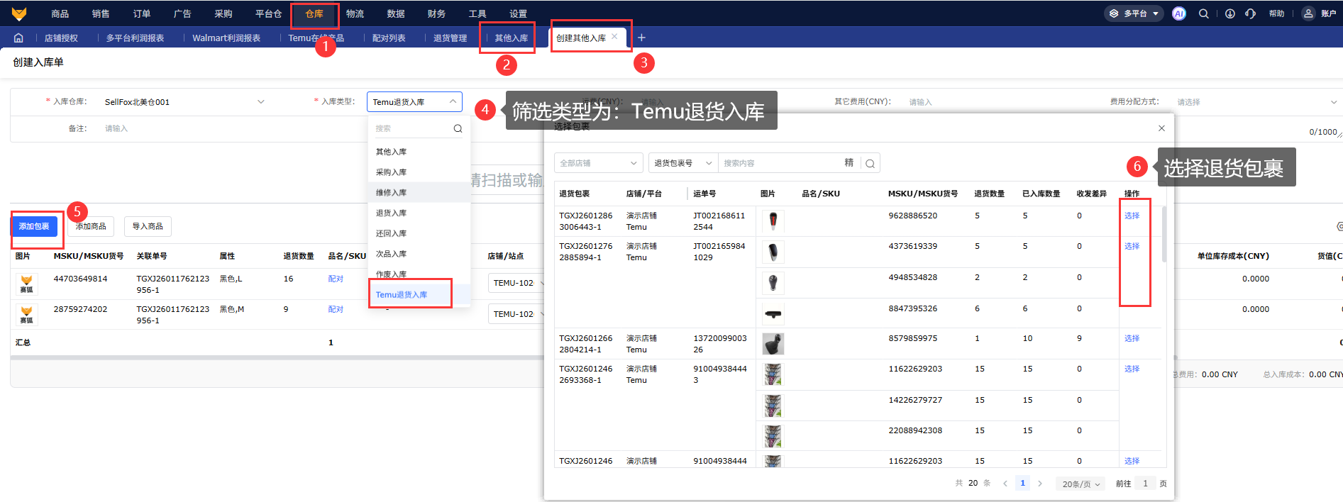Click the 前往 page number input

point(1145,484)
